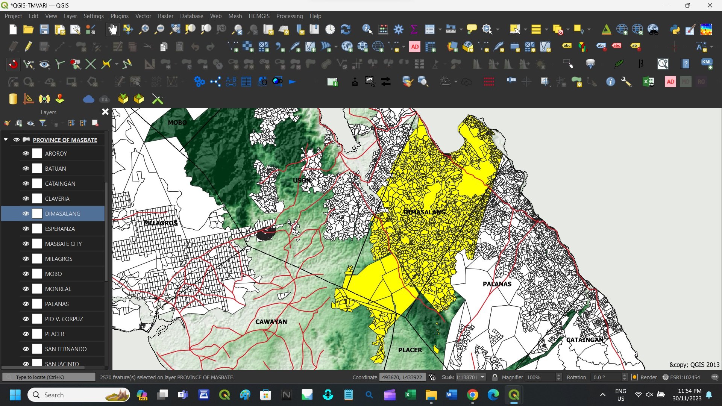
Task: Toggle visibility of the PALANAS layer
Action: (26, 304)
